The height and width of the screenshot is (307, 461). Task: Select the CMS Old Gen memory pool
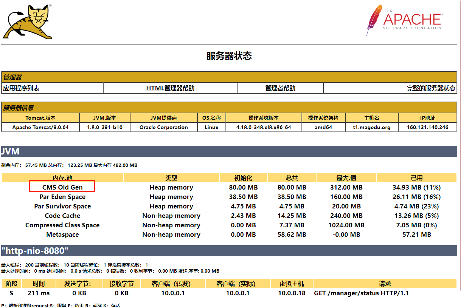coord(62,187)
